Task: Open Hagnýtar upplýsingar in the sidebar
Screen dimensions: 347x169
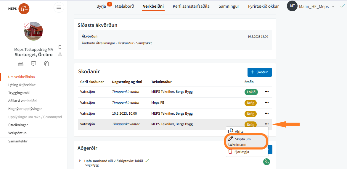Action: (x=25, y=109)
